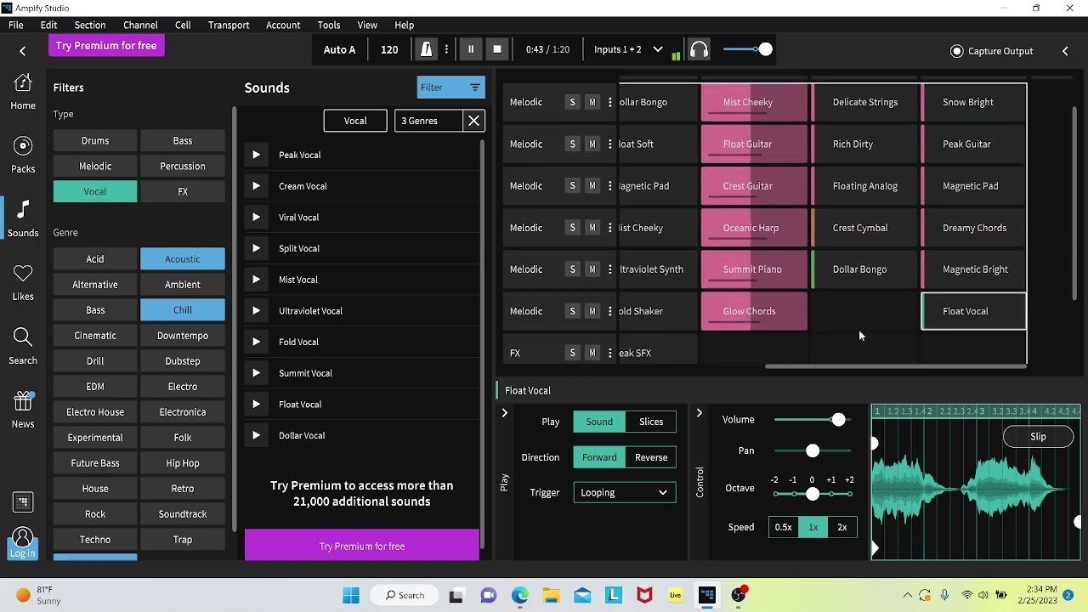Image resolution: width=1088 pixels, height=612 pixels.
Task: Open the Trigger Looping dropdown
Action: tap(625, 493)
